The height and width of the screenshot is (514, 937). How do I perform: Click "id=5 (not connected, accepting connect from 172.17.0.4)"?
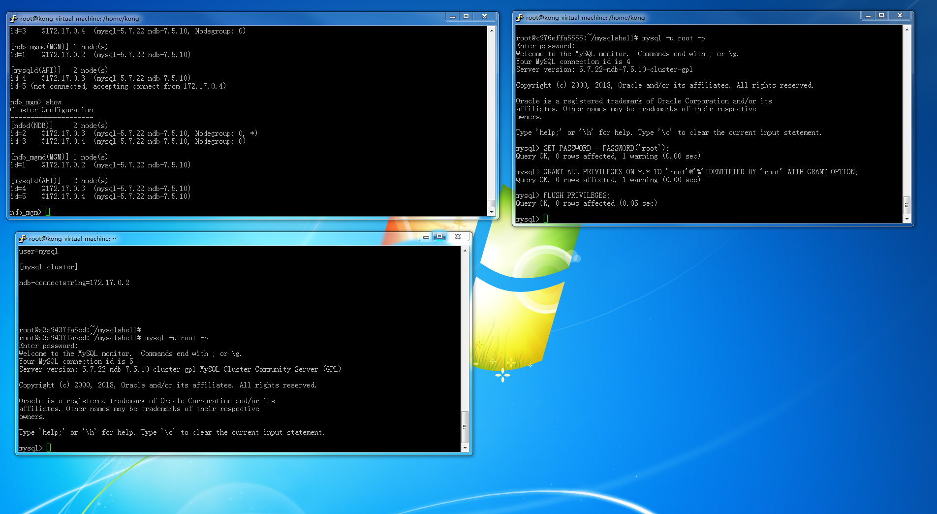point(118,86)
